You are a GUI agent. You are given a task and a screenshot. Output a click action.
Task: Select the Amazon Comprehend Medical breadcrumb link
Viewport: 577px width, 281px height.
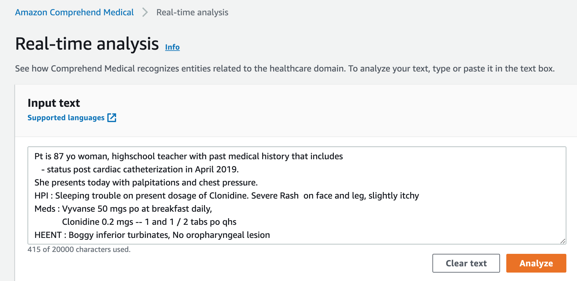[x=74, y=12]
